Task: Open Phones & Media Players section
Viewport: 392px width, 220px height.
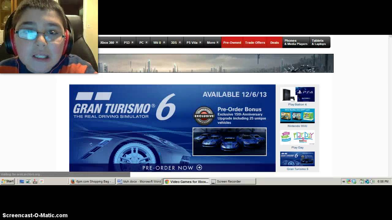Action: click(x=296, y=42)
